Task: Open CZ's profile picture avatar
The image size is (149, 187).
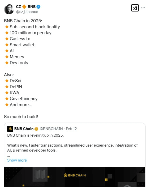Action: coord(9,9)
